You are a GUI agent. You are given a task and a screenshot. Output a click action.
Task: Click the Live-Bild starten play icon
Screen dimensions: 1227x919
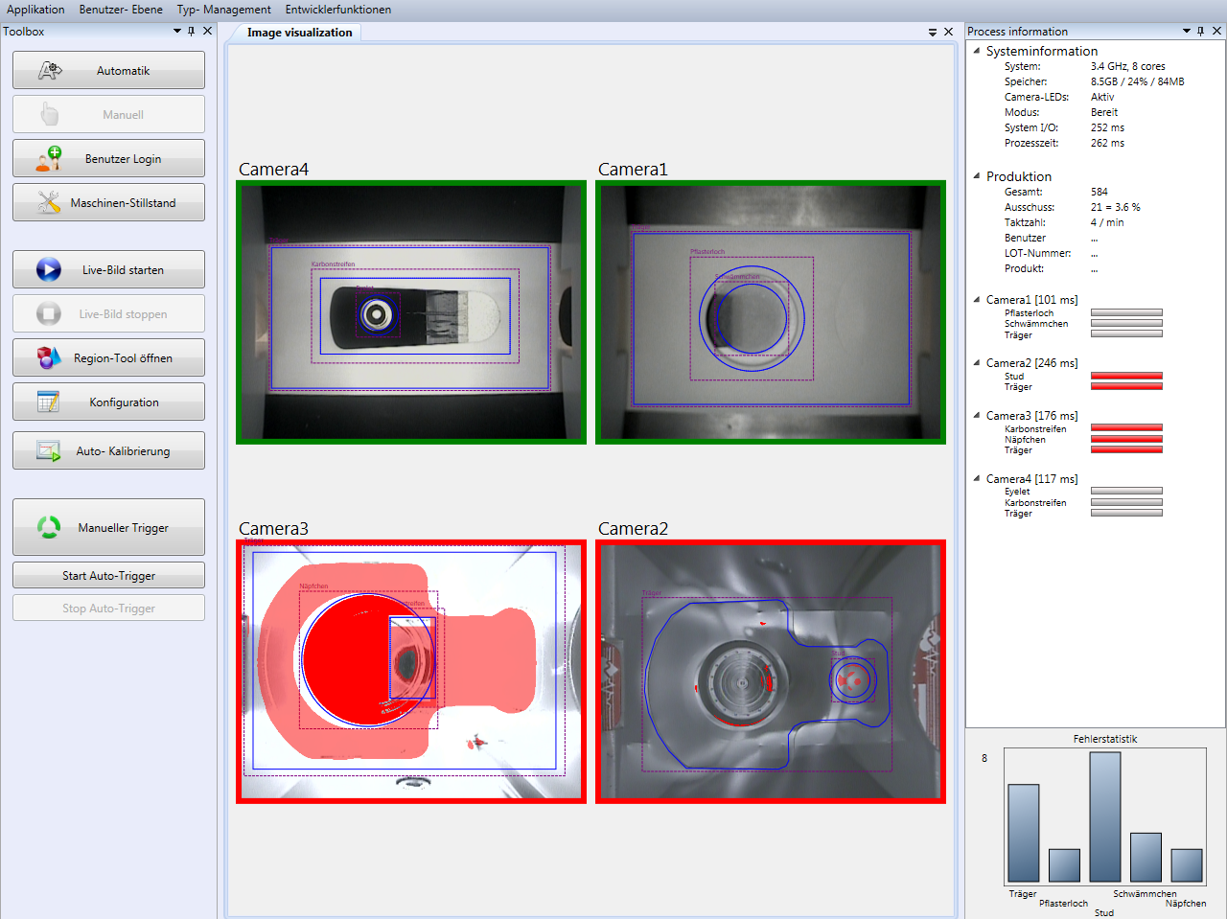(49, 269)
